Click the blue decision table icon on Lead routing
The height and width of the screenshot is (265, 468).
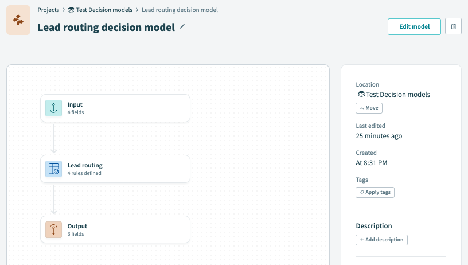click(53, 169)
